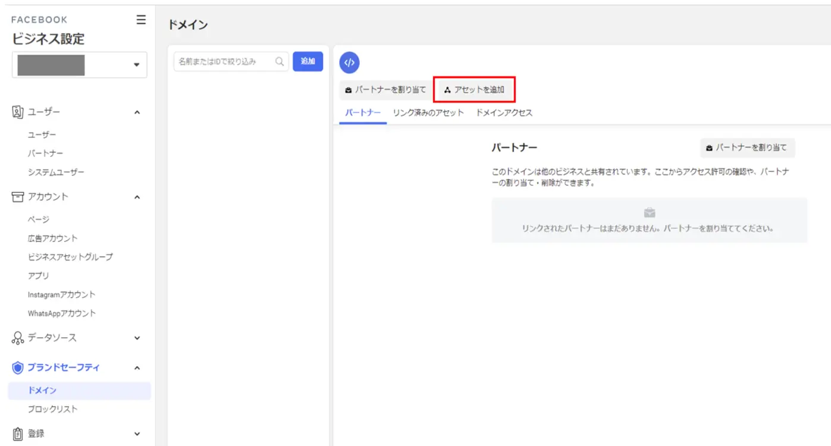Click the ユーザー section person icon
The height and width of the screenshot is (446, 831).
(x=17, y=112)
